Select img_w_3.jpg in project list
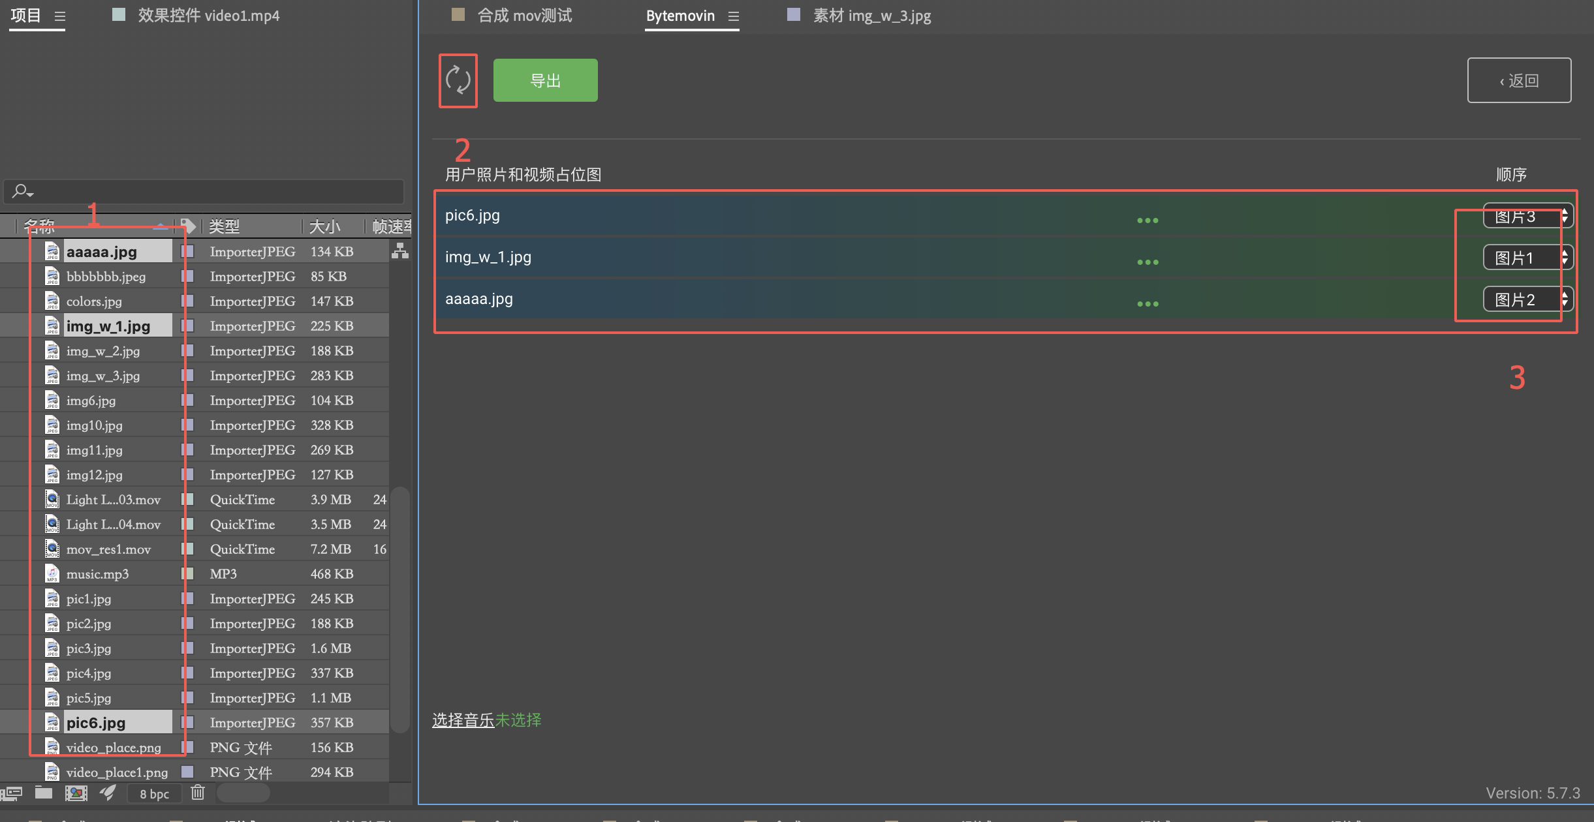This screenshot has height=822, width=1594. [x=103, y=375]
